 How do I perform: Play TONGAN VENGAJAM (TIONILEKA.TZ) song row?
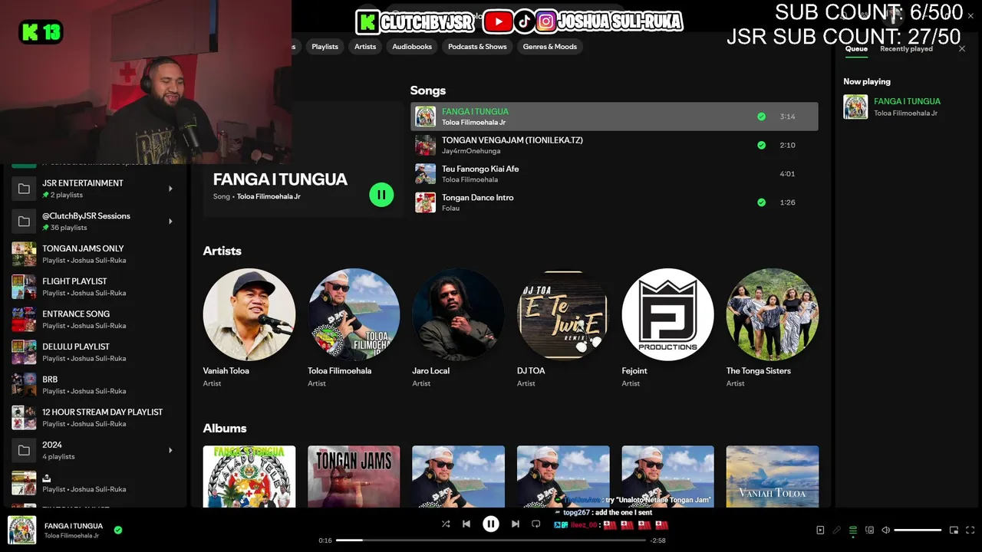pos(614,145)
